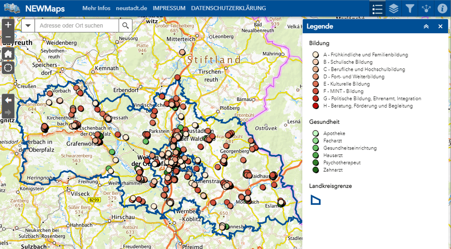This screenshot has width=451, height=249.
Task: Go to previous map extent arrow
Action: click(8, 100)
